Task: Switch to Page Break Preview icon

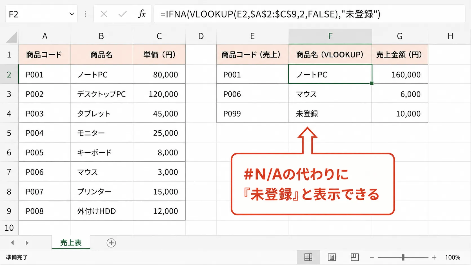Action: tap(355, 257)
